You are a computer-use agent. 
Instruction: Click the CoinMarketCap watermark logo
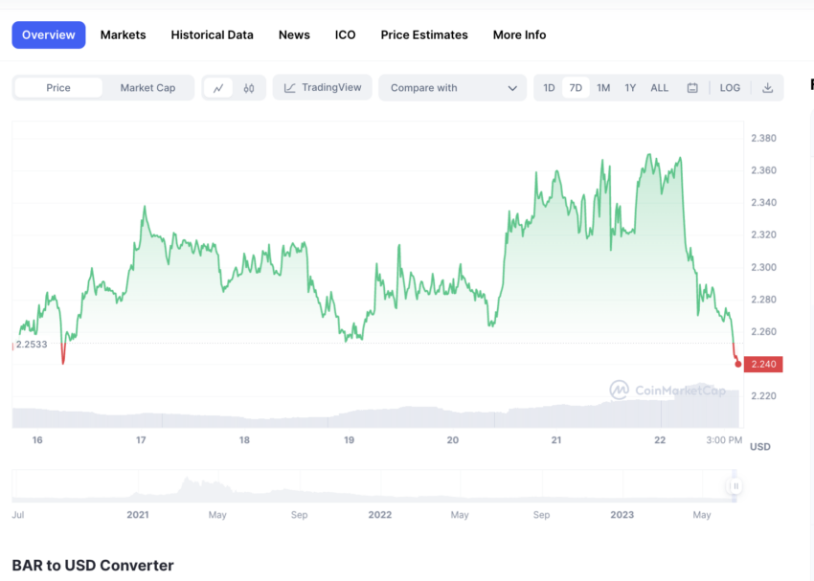tap(667, 390)
